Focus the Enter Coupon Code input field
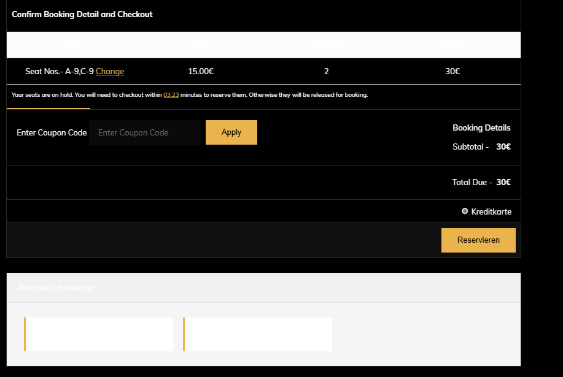 click(145, 132)
